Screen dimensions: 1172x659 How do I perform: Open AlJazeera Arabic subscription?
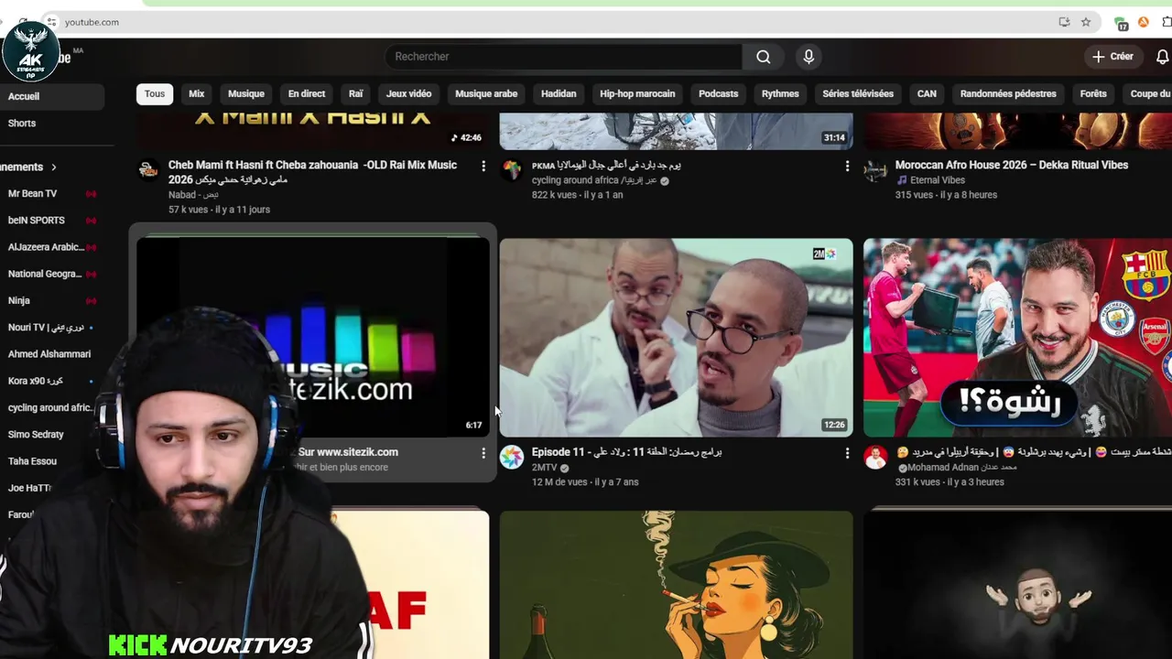pos(50,247)
